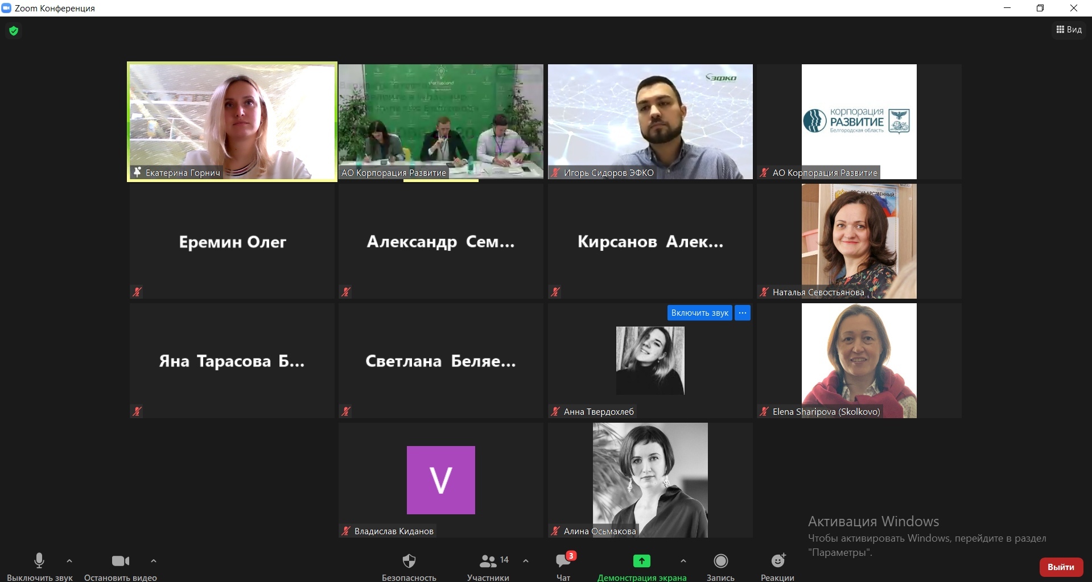Leave the meeting with Выйти
This screenshot has width=1092, height=582.
tap(1061, 567)
